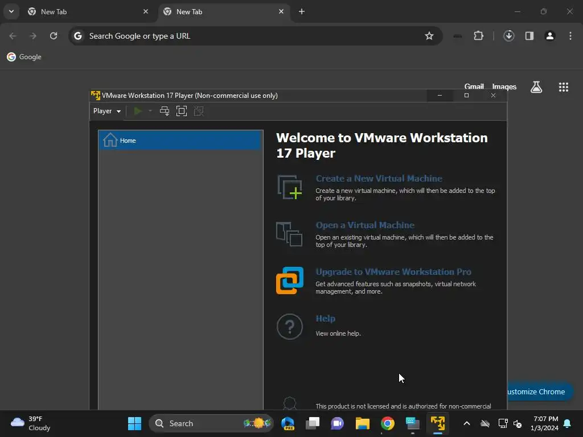Enter full screen mode icon in VMware

click(182, 111)
